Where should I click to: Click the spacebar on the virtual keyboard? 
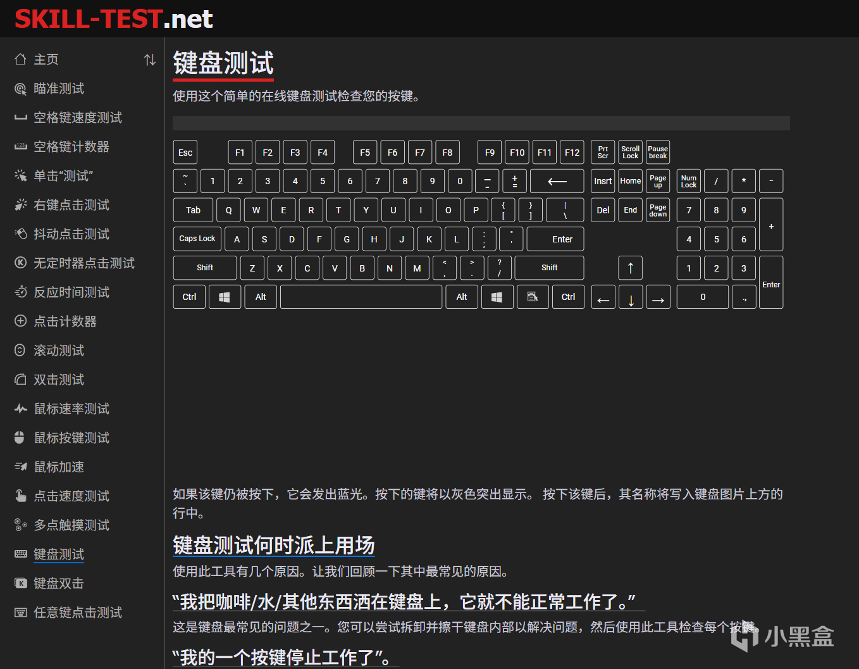pos(361,297)
